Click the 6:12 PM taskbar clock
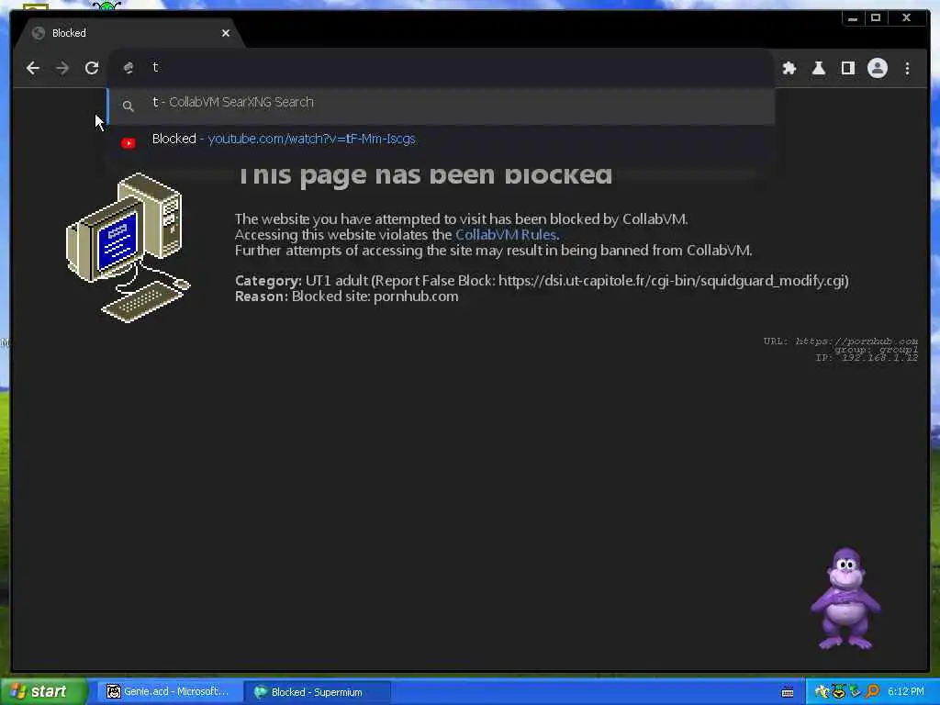This screenshot has height=705, width=940. pyautogui.click(x=905, y=692)
